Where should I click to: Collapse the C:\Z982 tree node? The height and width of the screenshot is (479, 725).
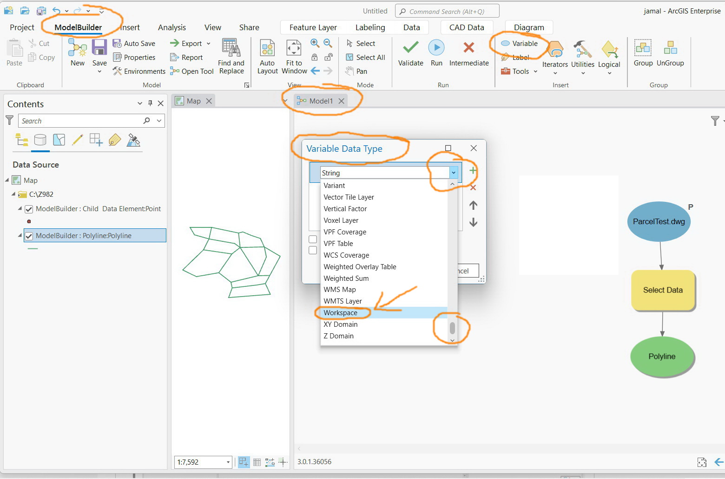click(x=13, y=194)
